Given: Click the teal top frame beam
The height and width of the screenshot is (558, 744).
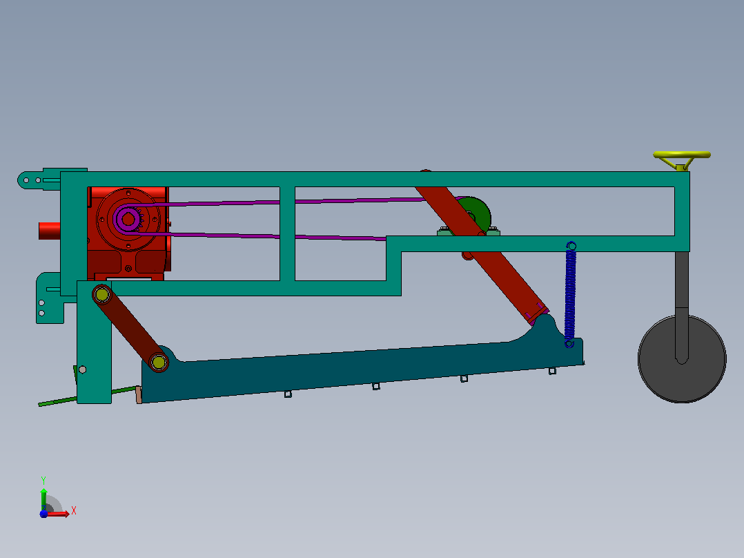Looking at the screenshot, I should [375, 179].
